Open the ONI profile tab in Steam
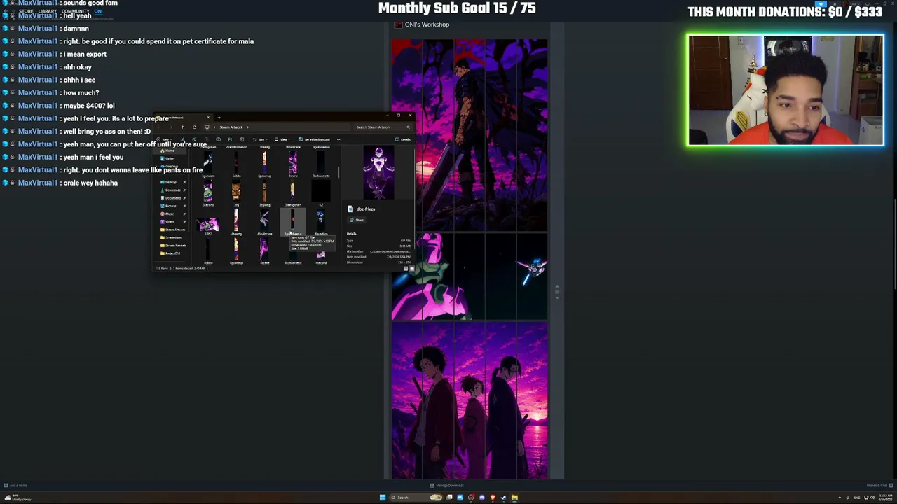This screenshot has height=504, width=897. [x=98, y=11]
